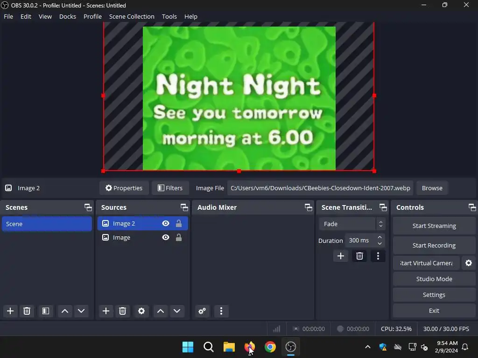
Task: Open the Docks menu
Action: tap(68, 16)
